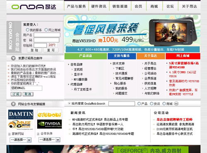Click the 登陆 login button
Screen dimensions: 207x153
pos(34,50)
